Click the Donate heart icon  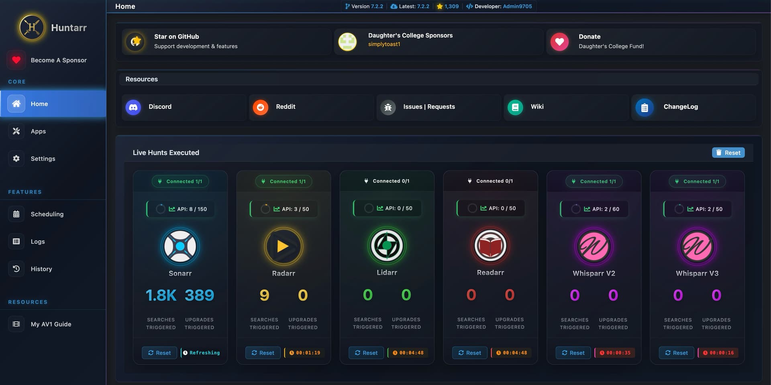(559, 41)
